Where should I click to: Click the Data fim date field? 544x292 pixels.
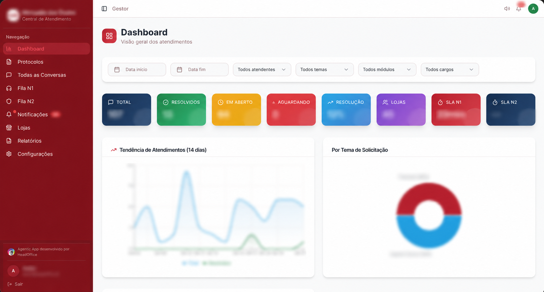pyautogui.click(x=199, y=70)
